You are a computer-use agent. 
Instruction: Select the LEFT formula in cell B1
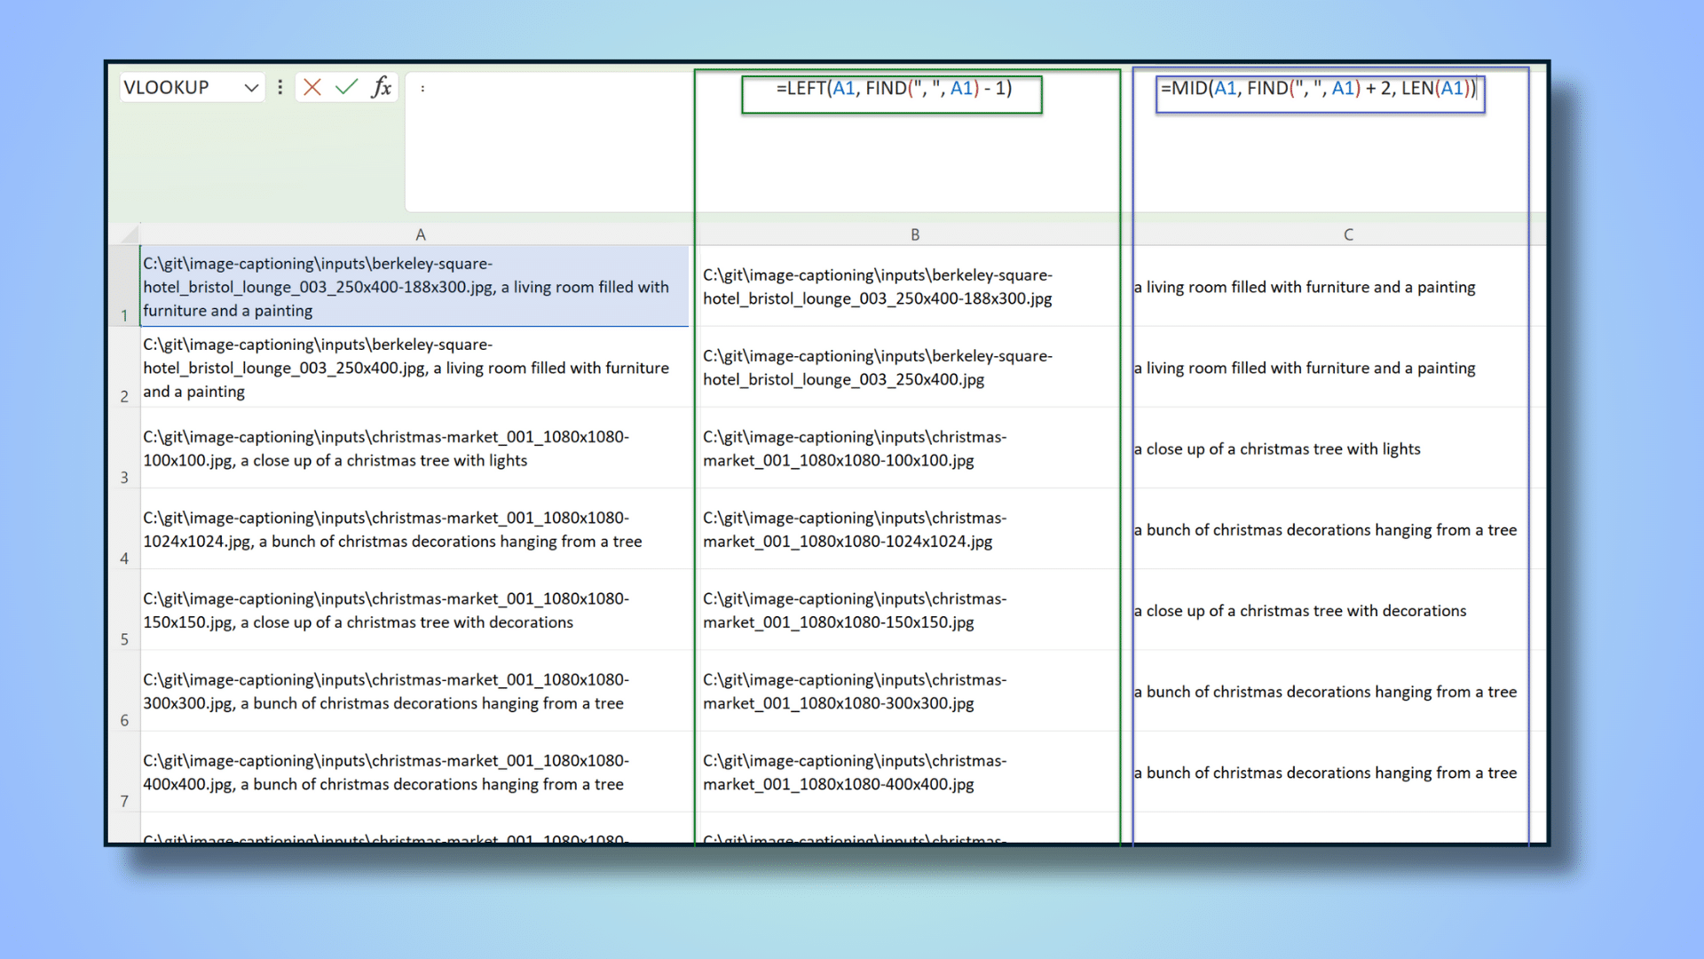click(891, 88)
